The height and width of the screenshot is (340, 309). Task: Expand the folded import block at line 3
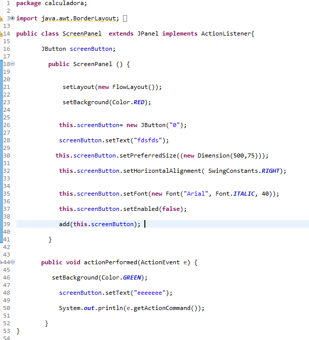coord(13,18)
